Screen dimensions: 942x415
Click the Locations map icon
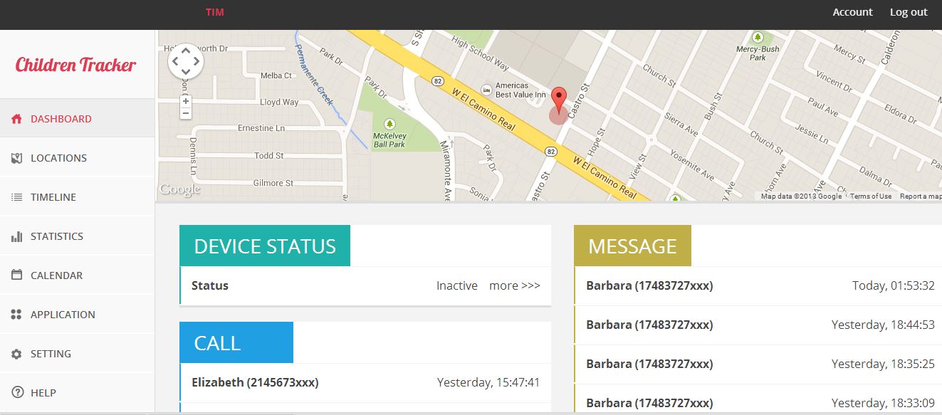click(16, 158)
